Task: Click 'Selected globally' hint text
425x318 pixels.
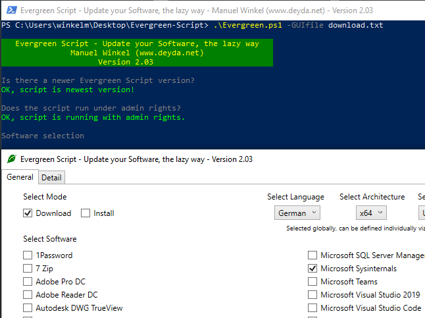Action: pyautogui.click(x=356, y=228)
